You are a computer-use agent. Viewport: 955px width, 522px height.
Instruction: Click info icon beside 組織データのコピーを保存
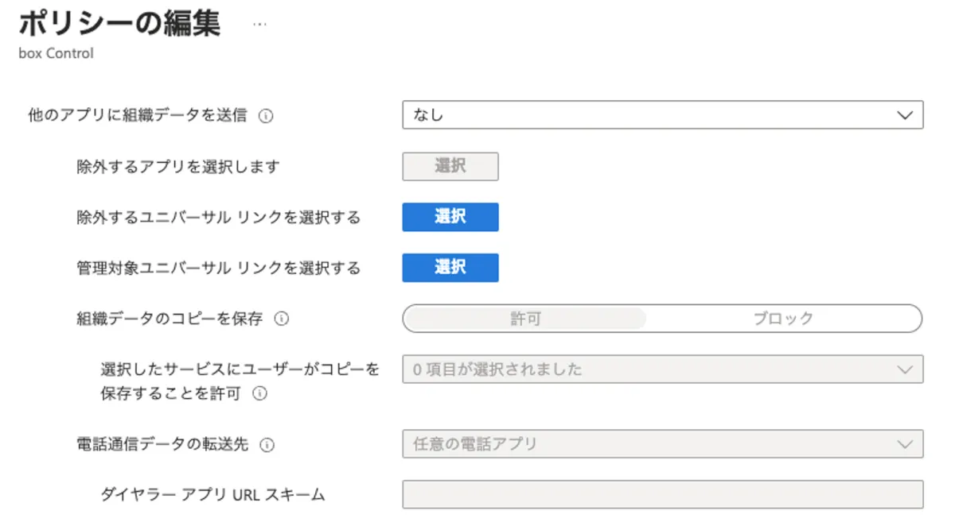[x=281, y=319]
